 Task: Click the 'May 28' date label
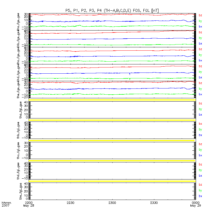coord(29,206)
